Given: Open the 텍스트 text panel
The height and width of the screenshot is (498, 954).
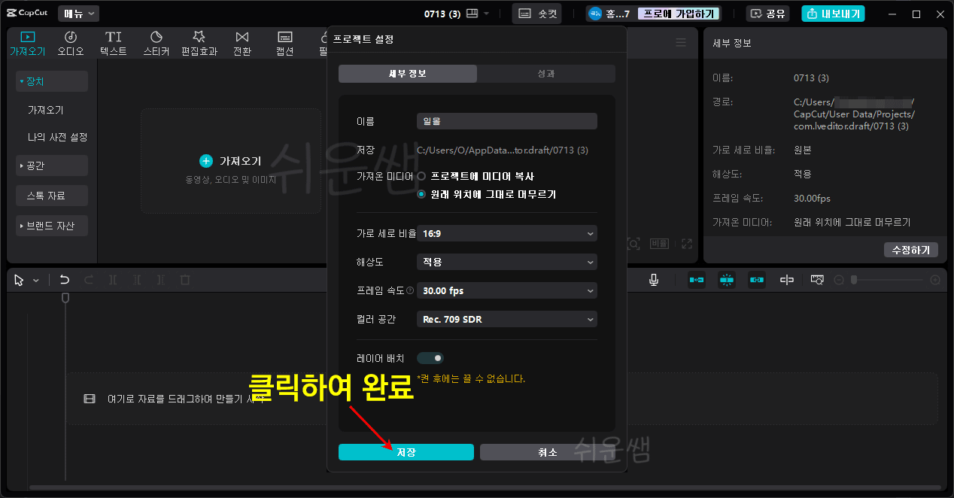Looking at the screenshot, I should coord(114,44).
